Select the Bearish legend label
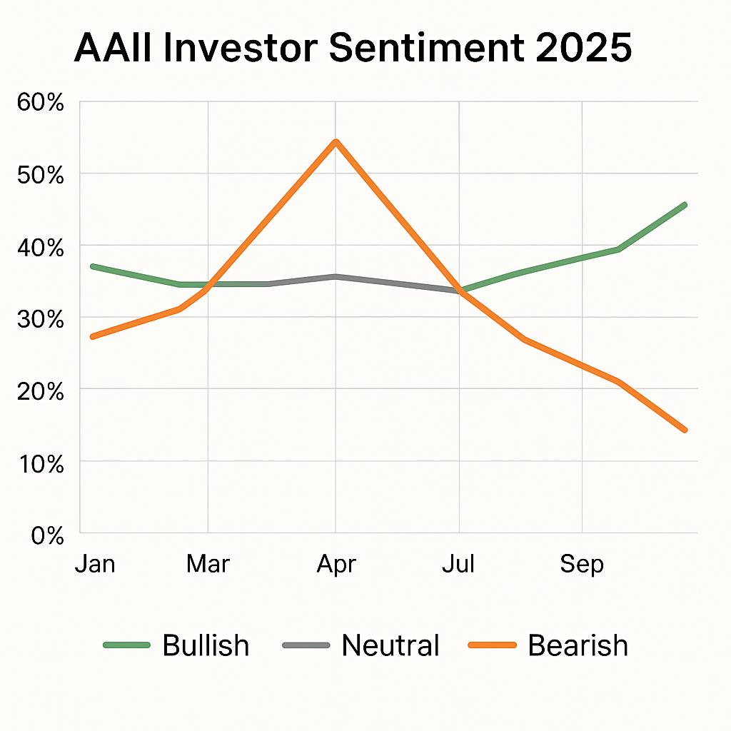The width and height of the screenshot is (731, 731). (578, 645)
